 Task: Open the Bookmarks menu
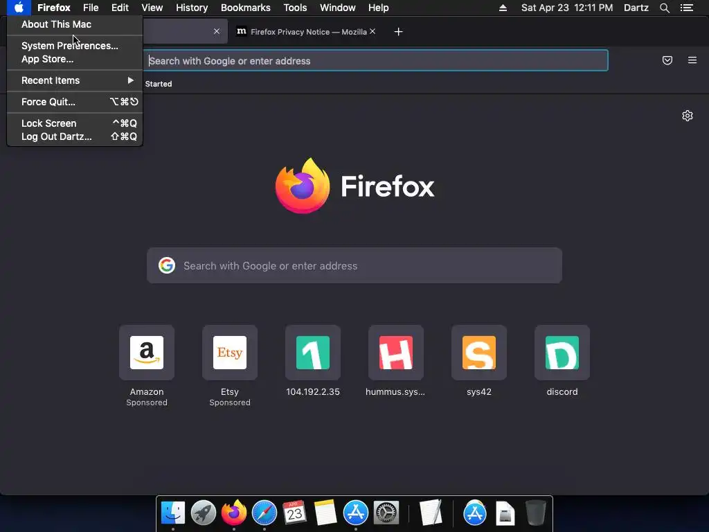tap(246, 8)
